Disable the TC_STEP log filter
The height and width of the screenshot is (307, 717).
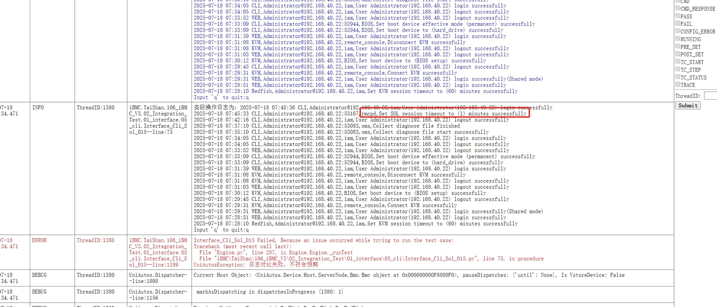677,69
